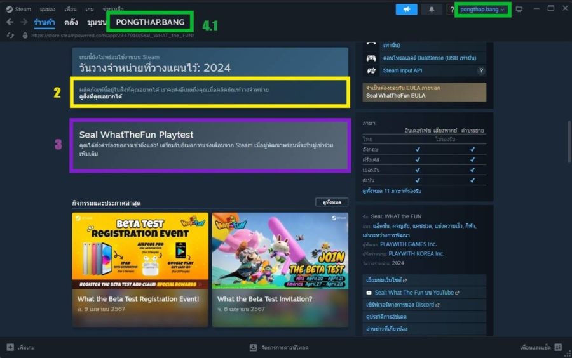This screenshot has width=572, height=358.
Task: Click the first link in the bottom-right link list
Action: pyautogui.click(x=424, y=280)
